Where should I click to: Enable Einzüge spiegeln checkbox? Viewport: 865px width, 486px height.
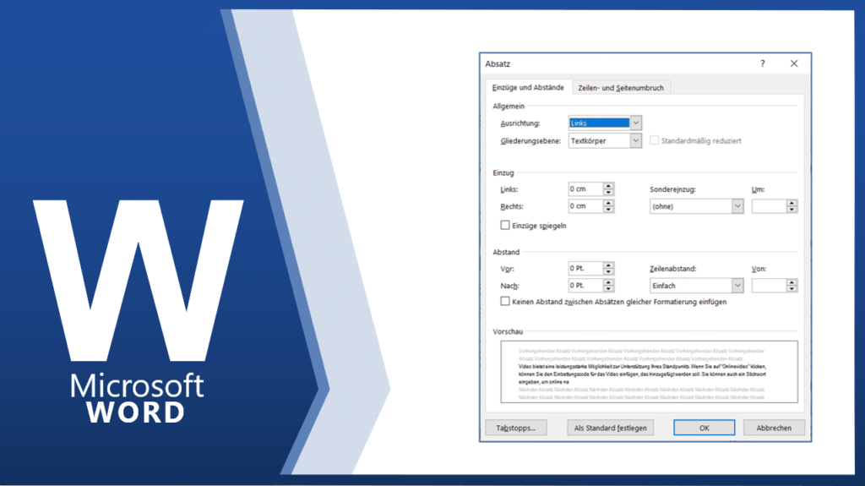pyautogui.click(x=505, y=226)
